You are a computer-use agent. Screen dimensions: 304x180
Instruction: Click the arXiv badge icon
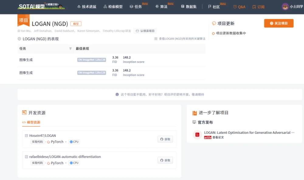click(207, 137)
